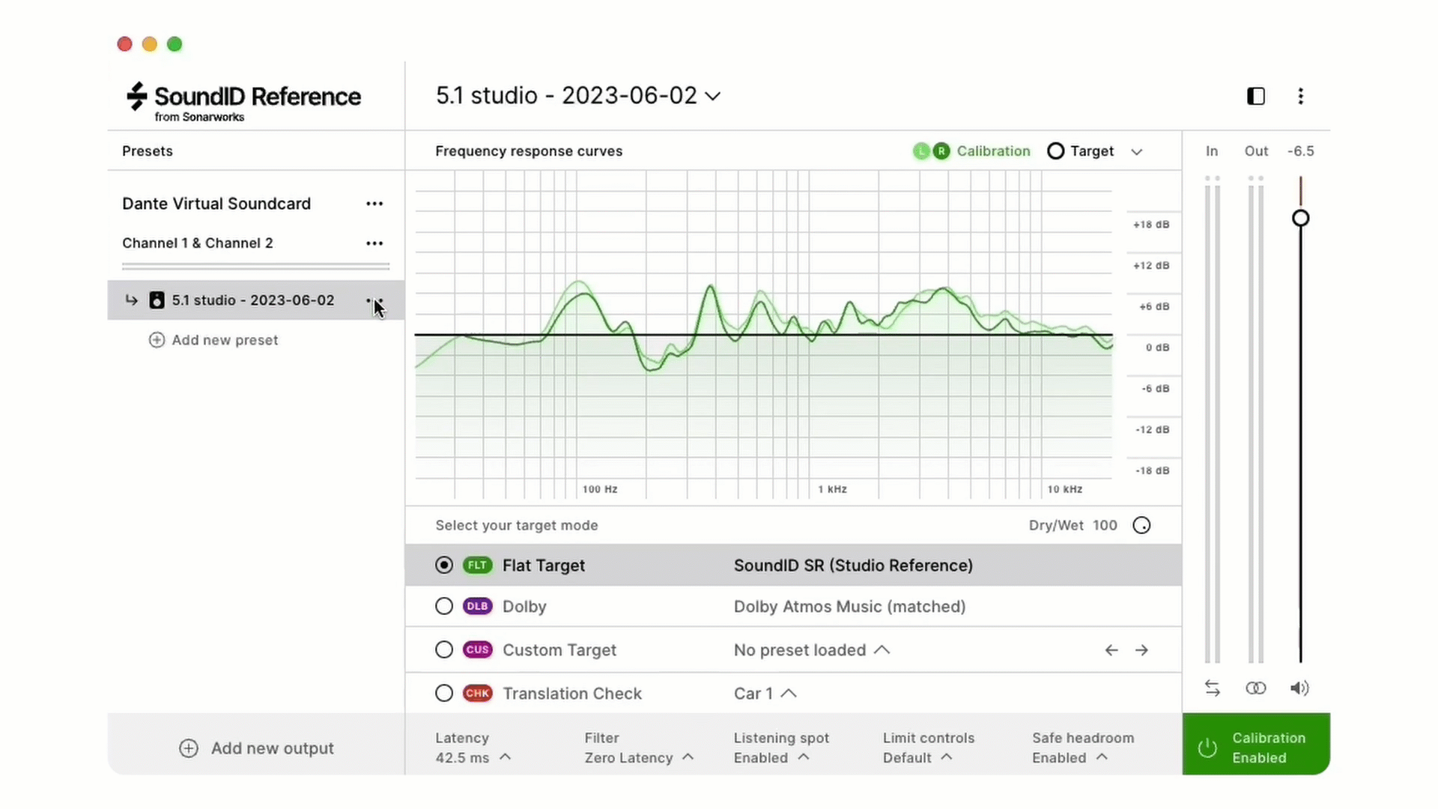
Task: Select the Dante Virtual Soundcard output
Action: [216, 204]
